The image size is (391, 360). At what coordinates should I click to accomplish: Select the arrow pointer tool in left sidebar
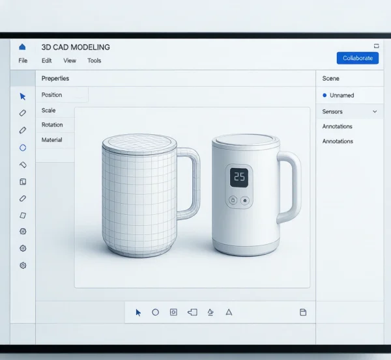(x=23, y=96)
